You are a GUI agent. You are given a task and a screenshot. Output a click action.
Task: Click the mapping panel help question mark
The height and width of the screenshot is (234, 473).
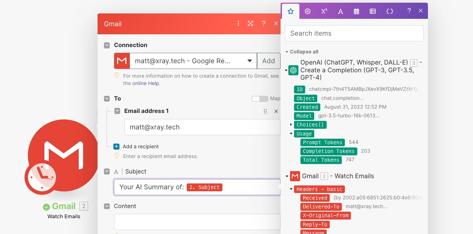[409, 11]
